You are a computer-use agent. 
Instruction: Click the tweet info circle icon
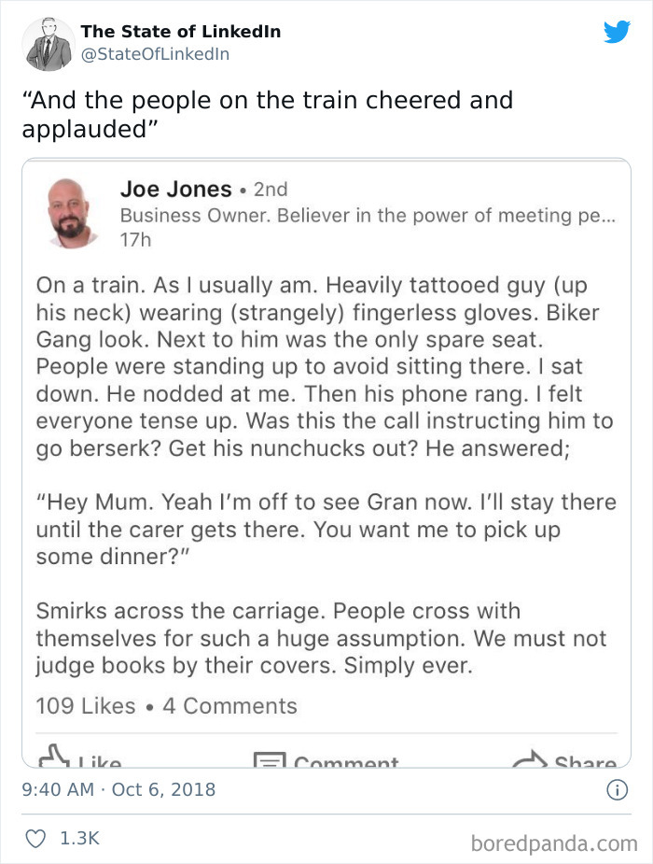click(617, 789)
